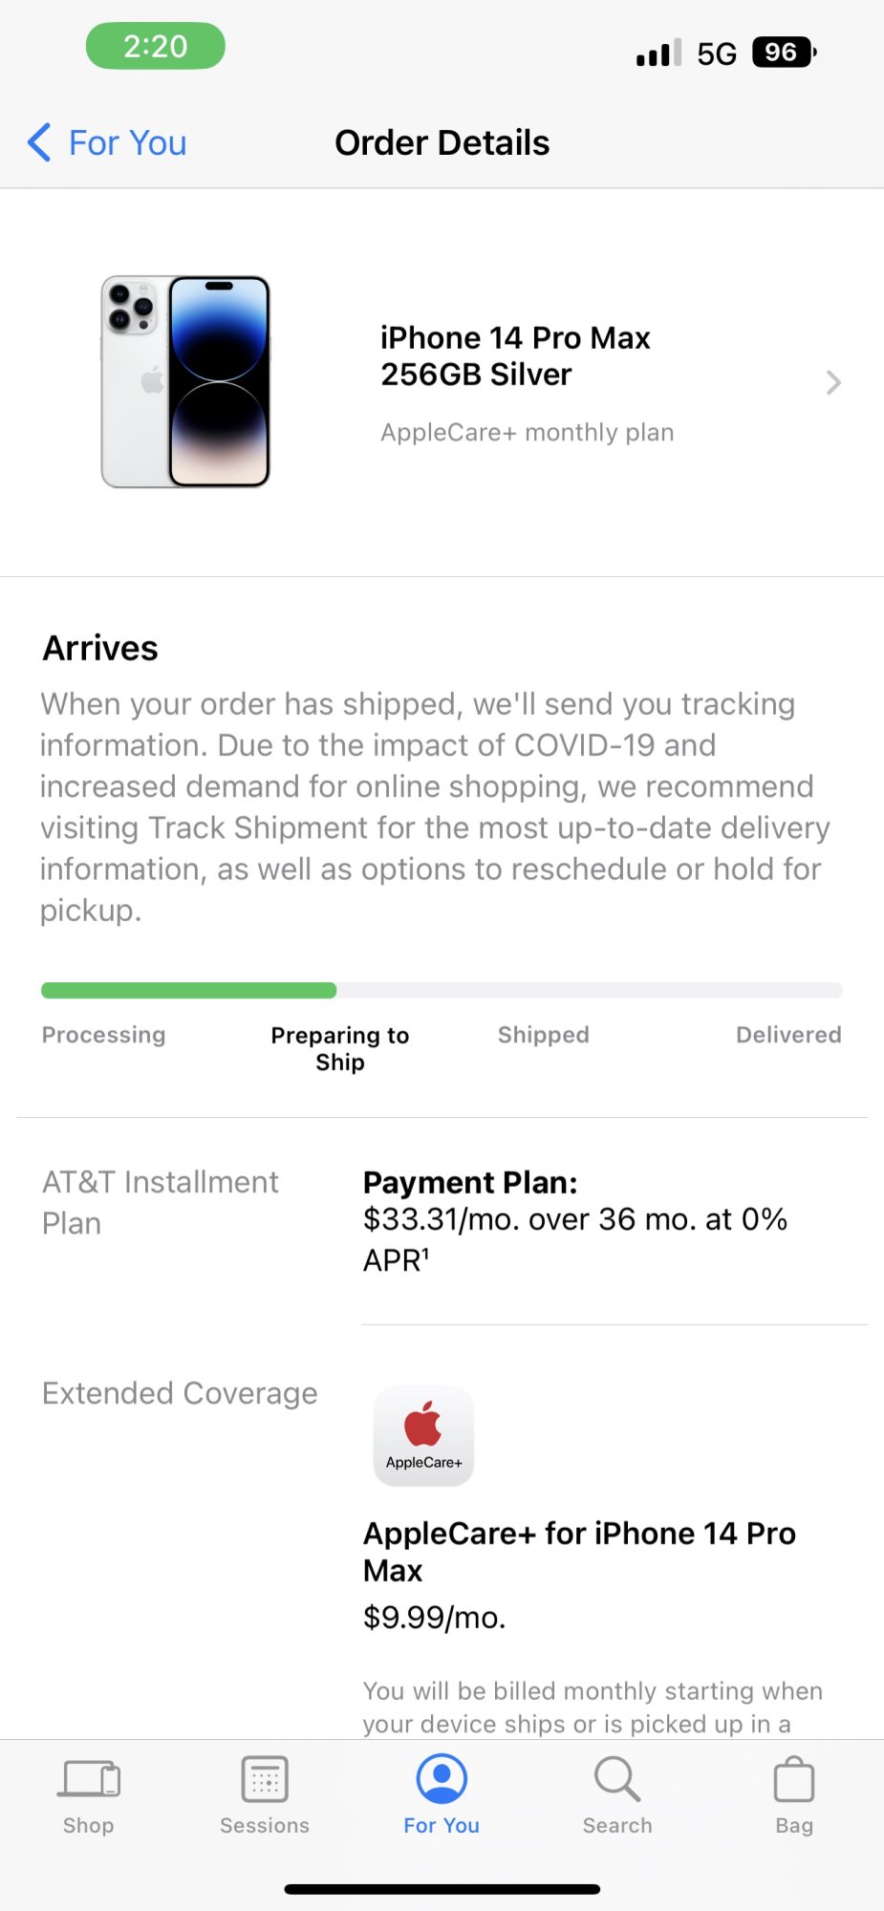Select the Preparing to Ship status label

pyautogui.click(x=340, y=1048)
